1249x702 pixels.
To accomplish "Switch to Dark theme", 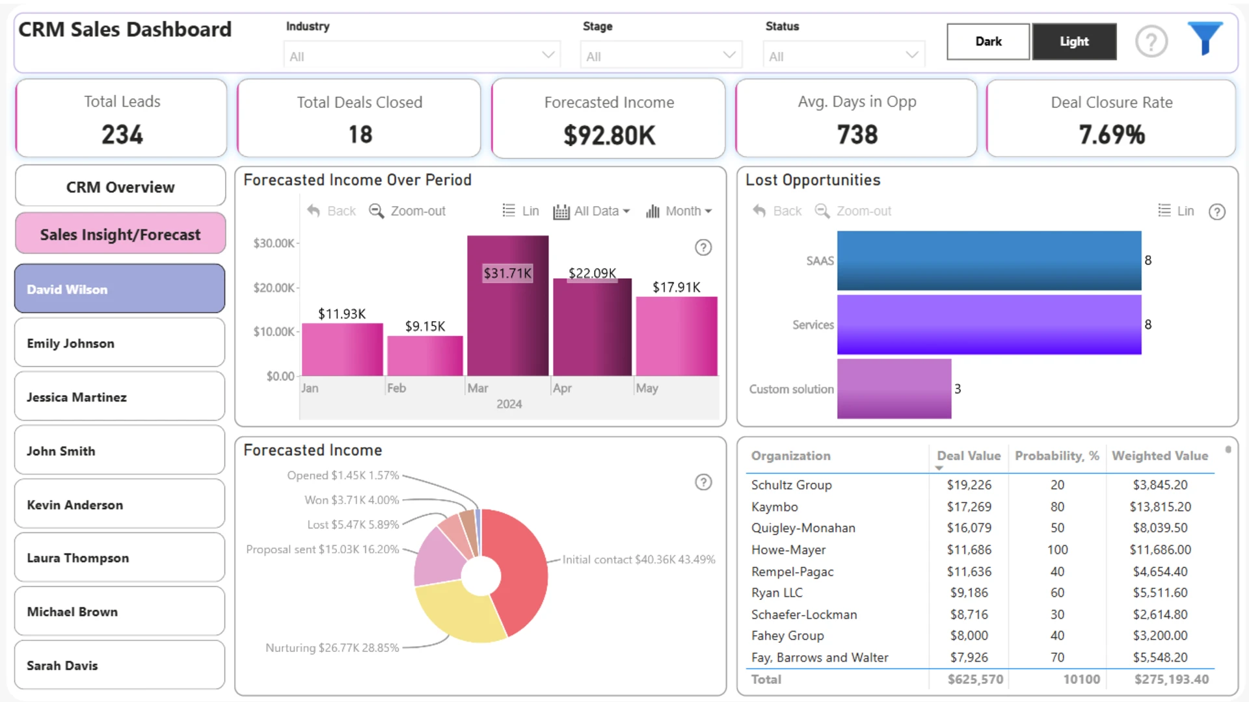I will tap(988, 42).
